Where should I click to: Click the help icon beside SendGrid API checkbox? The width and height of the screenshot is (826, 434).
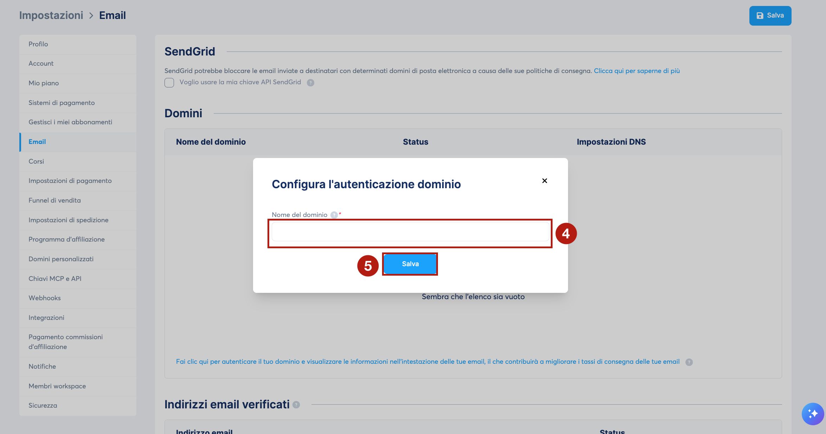tap(310, 83)
